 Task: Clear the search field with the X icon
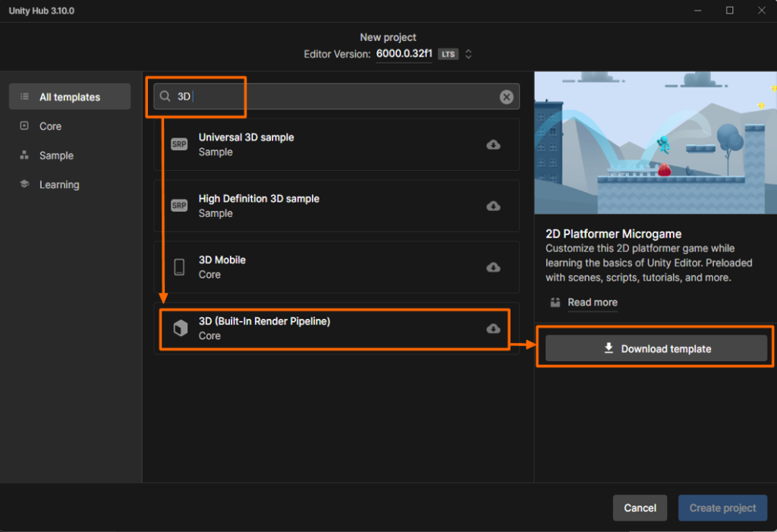506,97
